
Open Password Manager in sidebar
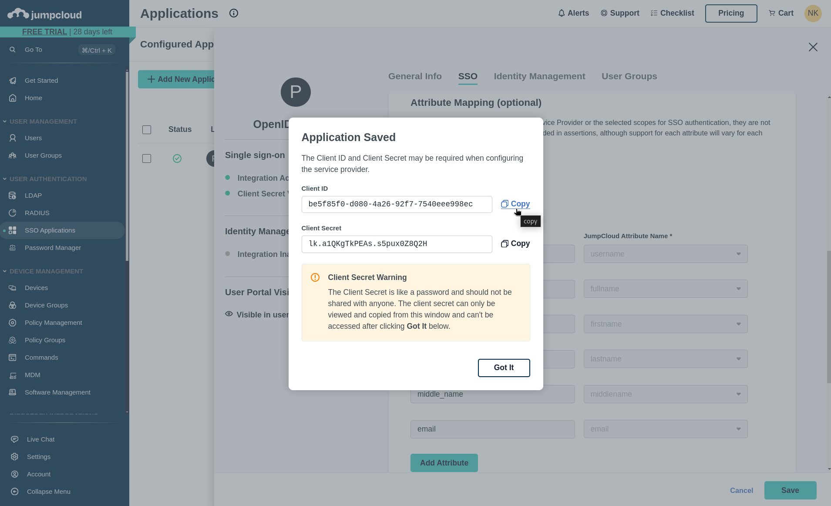coord(52,247)
